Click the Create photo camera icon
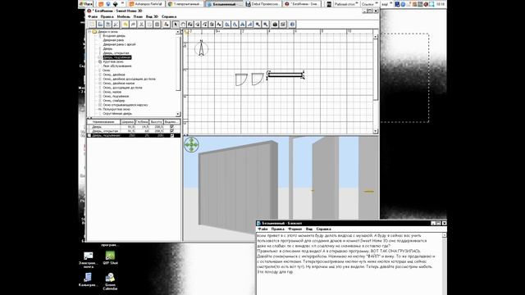This screenshot has height=295, width=525. point(275,25)
